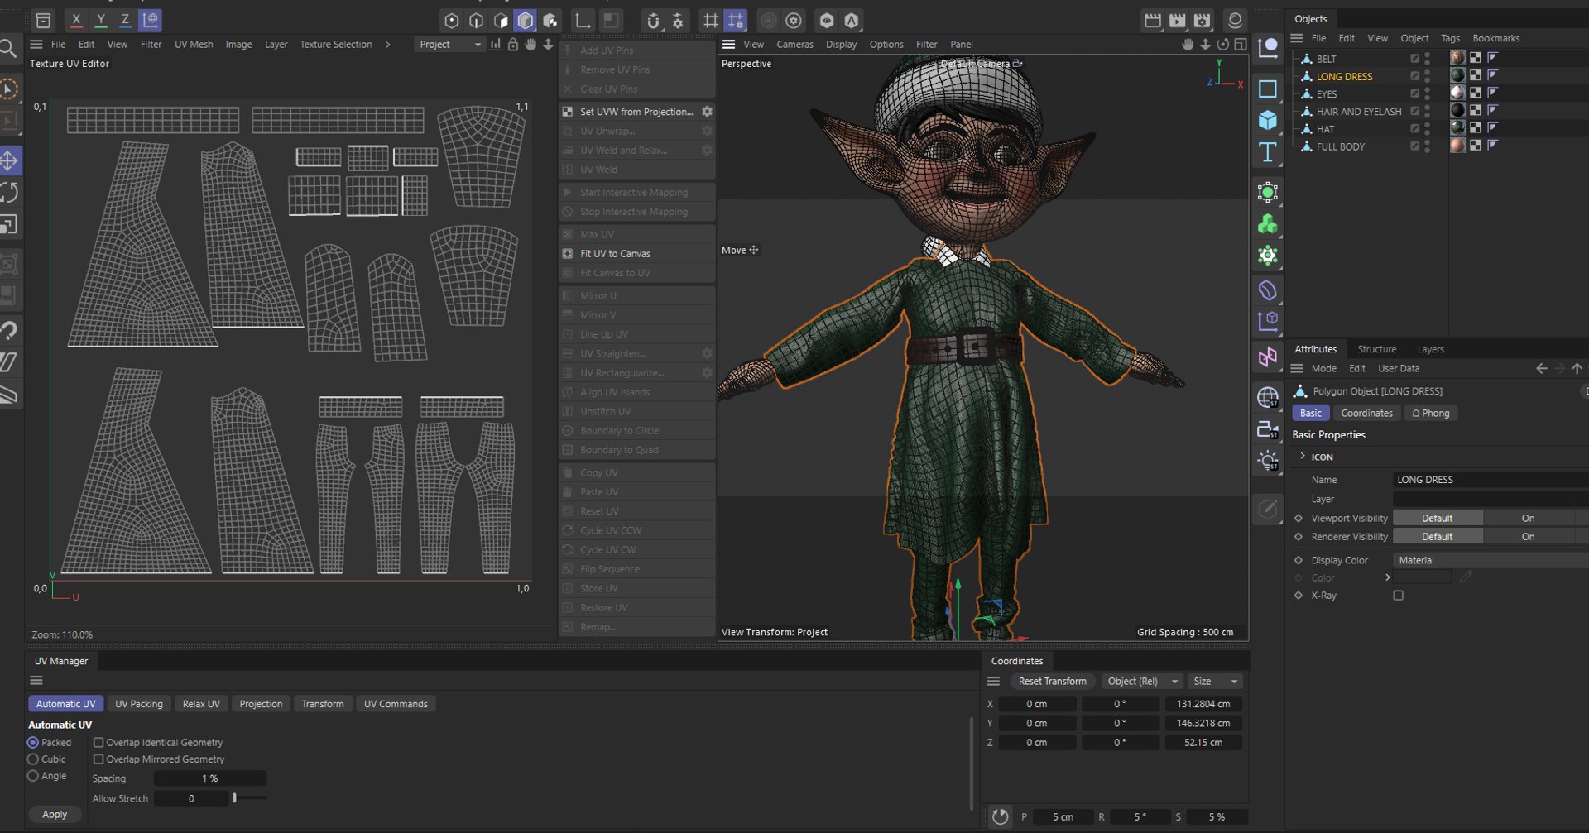Open the UV Mesh menu
1589x833 pixels.
[x=194, y=45]
